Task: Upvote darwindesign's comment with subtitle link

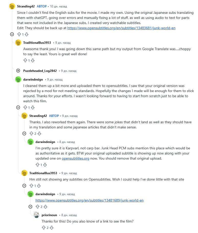Action: coord(37,207)
